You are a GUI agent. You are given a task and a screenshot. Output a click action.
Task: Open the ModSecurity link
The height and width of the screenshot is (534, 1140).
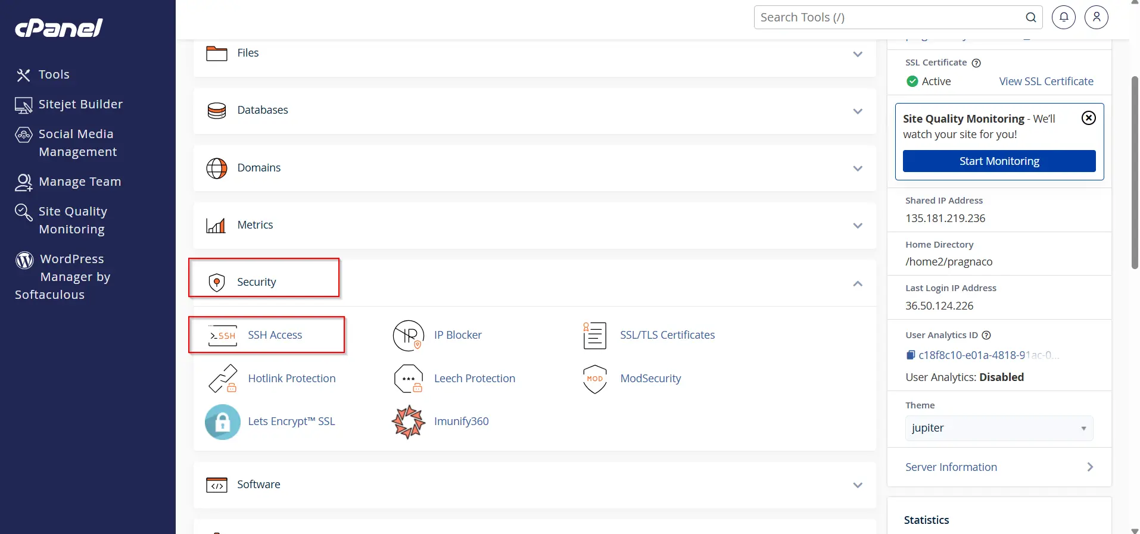pos(650,379)
